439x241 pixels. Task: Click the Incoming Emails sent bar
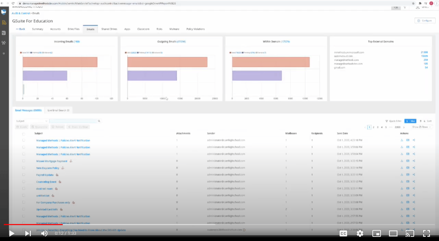tap(60, 62)
